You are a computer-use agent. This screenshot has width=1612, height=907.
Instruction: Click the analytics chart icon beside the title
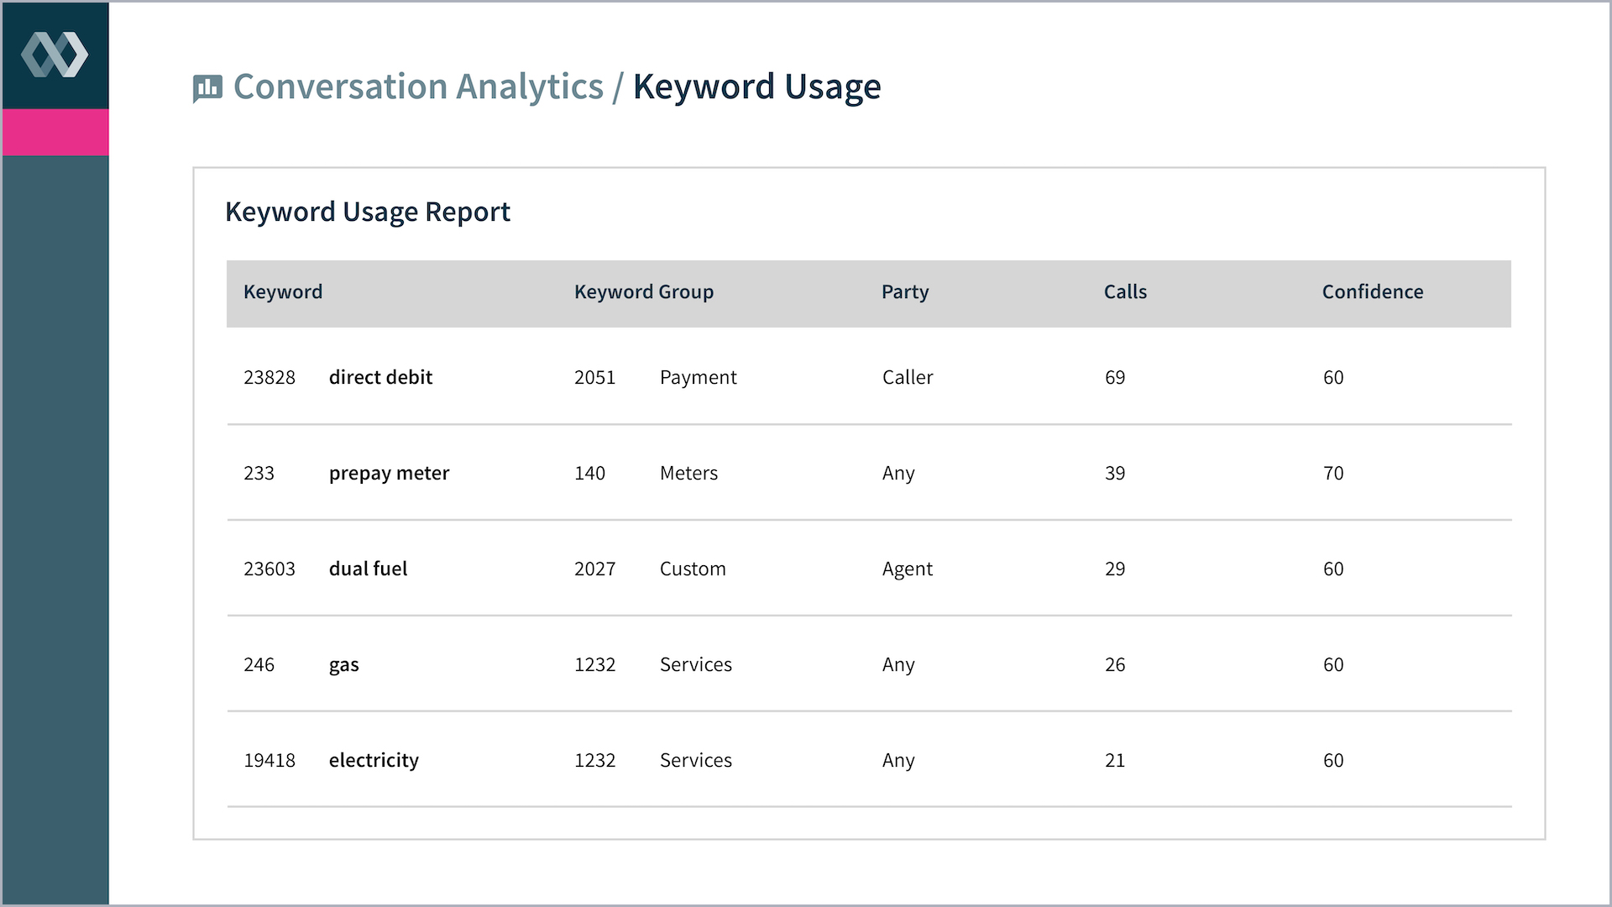(207, 88)
